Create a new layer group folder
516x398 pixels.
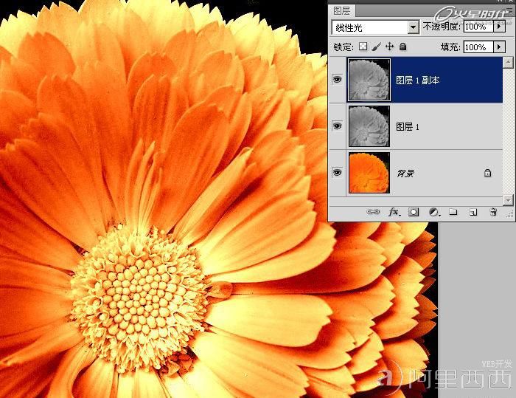click(x=453, y=212)
